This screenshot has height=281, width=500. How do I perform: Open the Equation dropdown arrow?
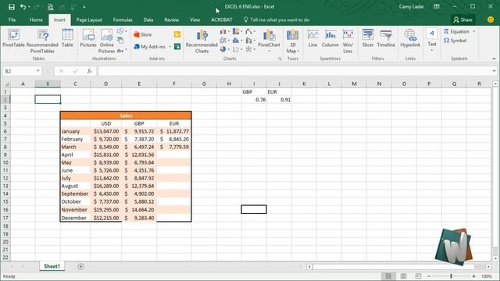474,31
